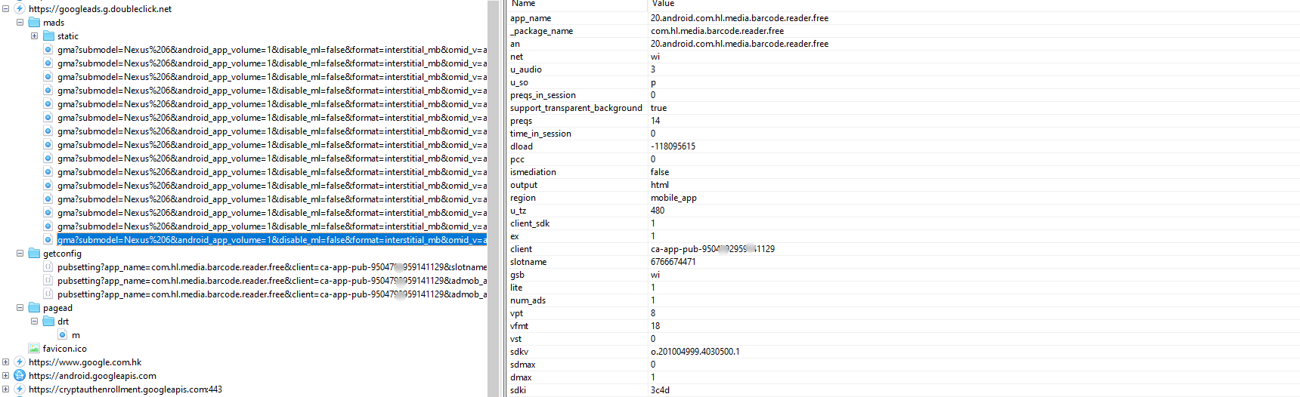Screen dimensions: 1300x397
Task: Sort by the Name column header
Action: coord(523,4)
